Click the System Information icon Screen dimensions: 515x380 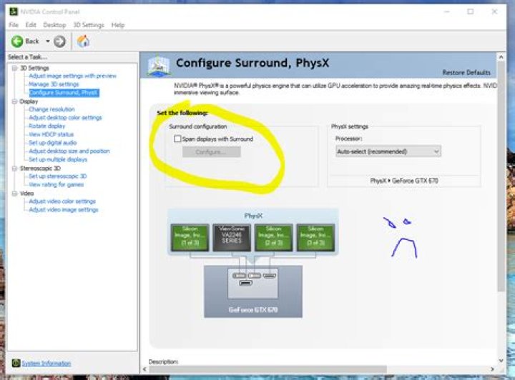pyautogui.click(x=16, y=363)
